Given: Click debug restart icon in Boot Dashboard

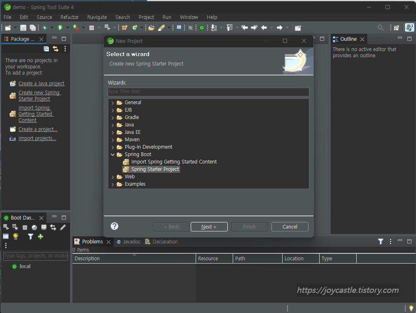Looking at the screenshot, I should coord(15,227).
